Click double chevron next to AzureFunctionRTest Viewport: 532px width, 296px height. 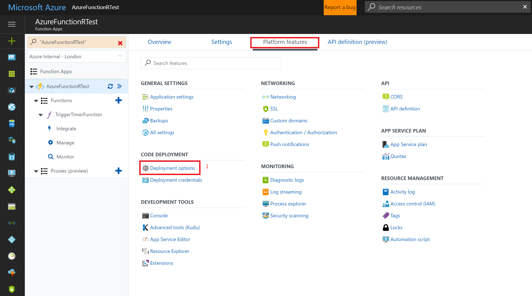point(119,86)
